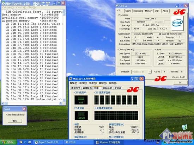Open Calculate menu in Super PI
This screenshot has width=194, height=145.
(x=8, y=7)
